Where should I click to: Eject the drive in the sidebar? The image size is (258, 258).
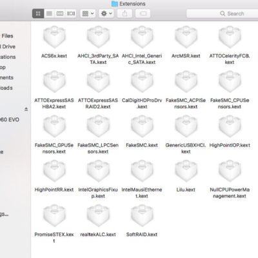(26, 109)
